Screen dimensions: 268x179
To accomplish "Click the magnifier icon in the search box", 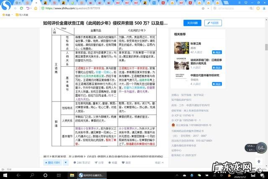I will click(251, 8).
